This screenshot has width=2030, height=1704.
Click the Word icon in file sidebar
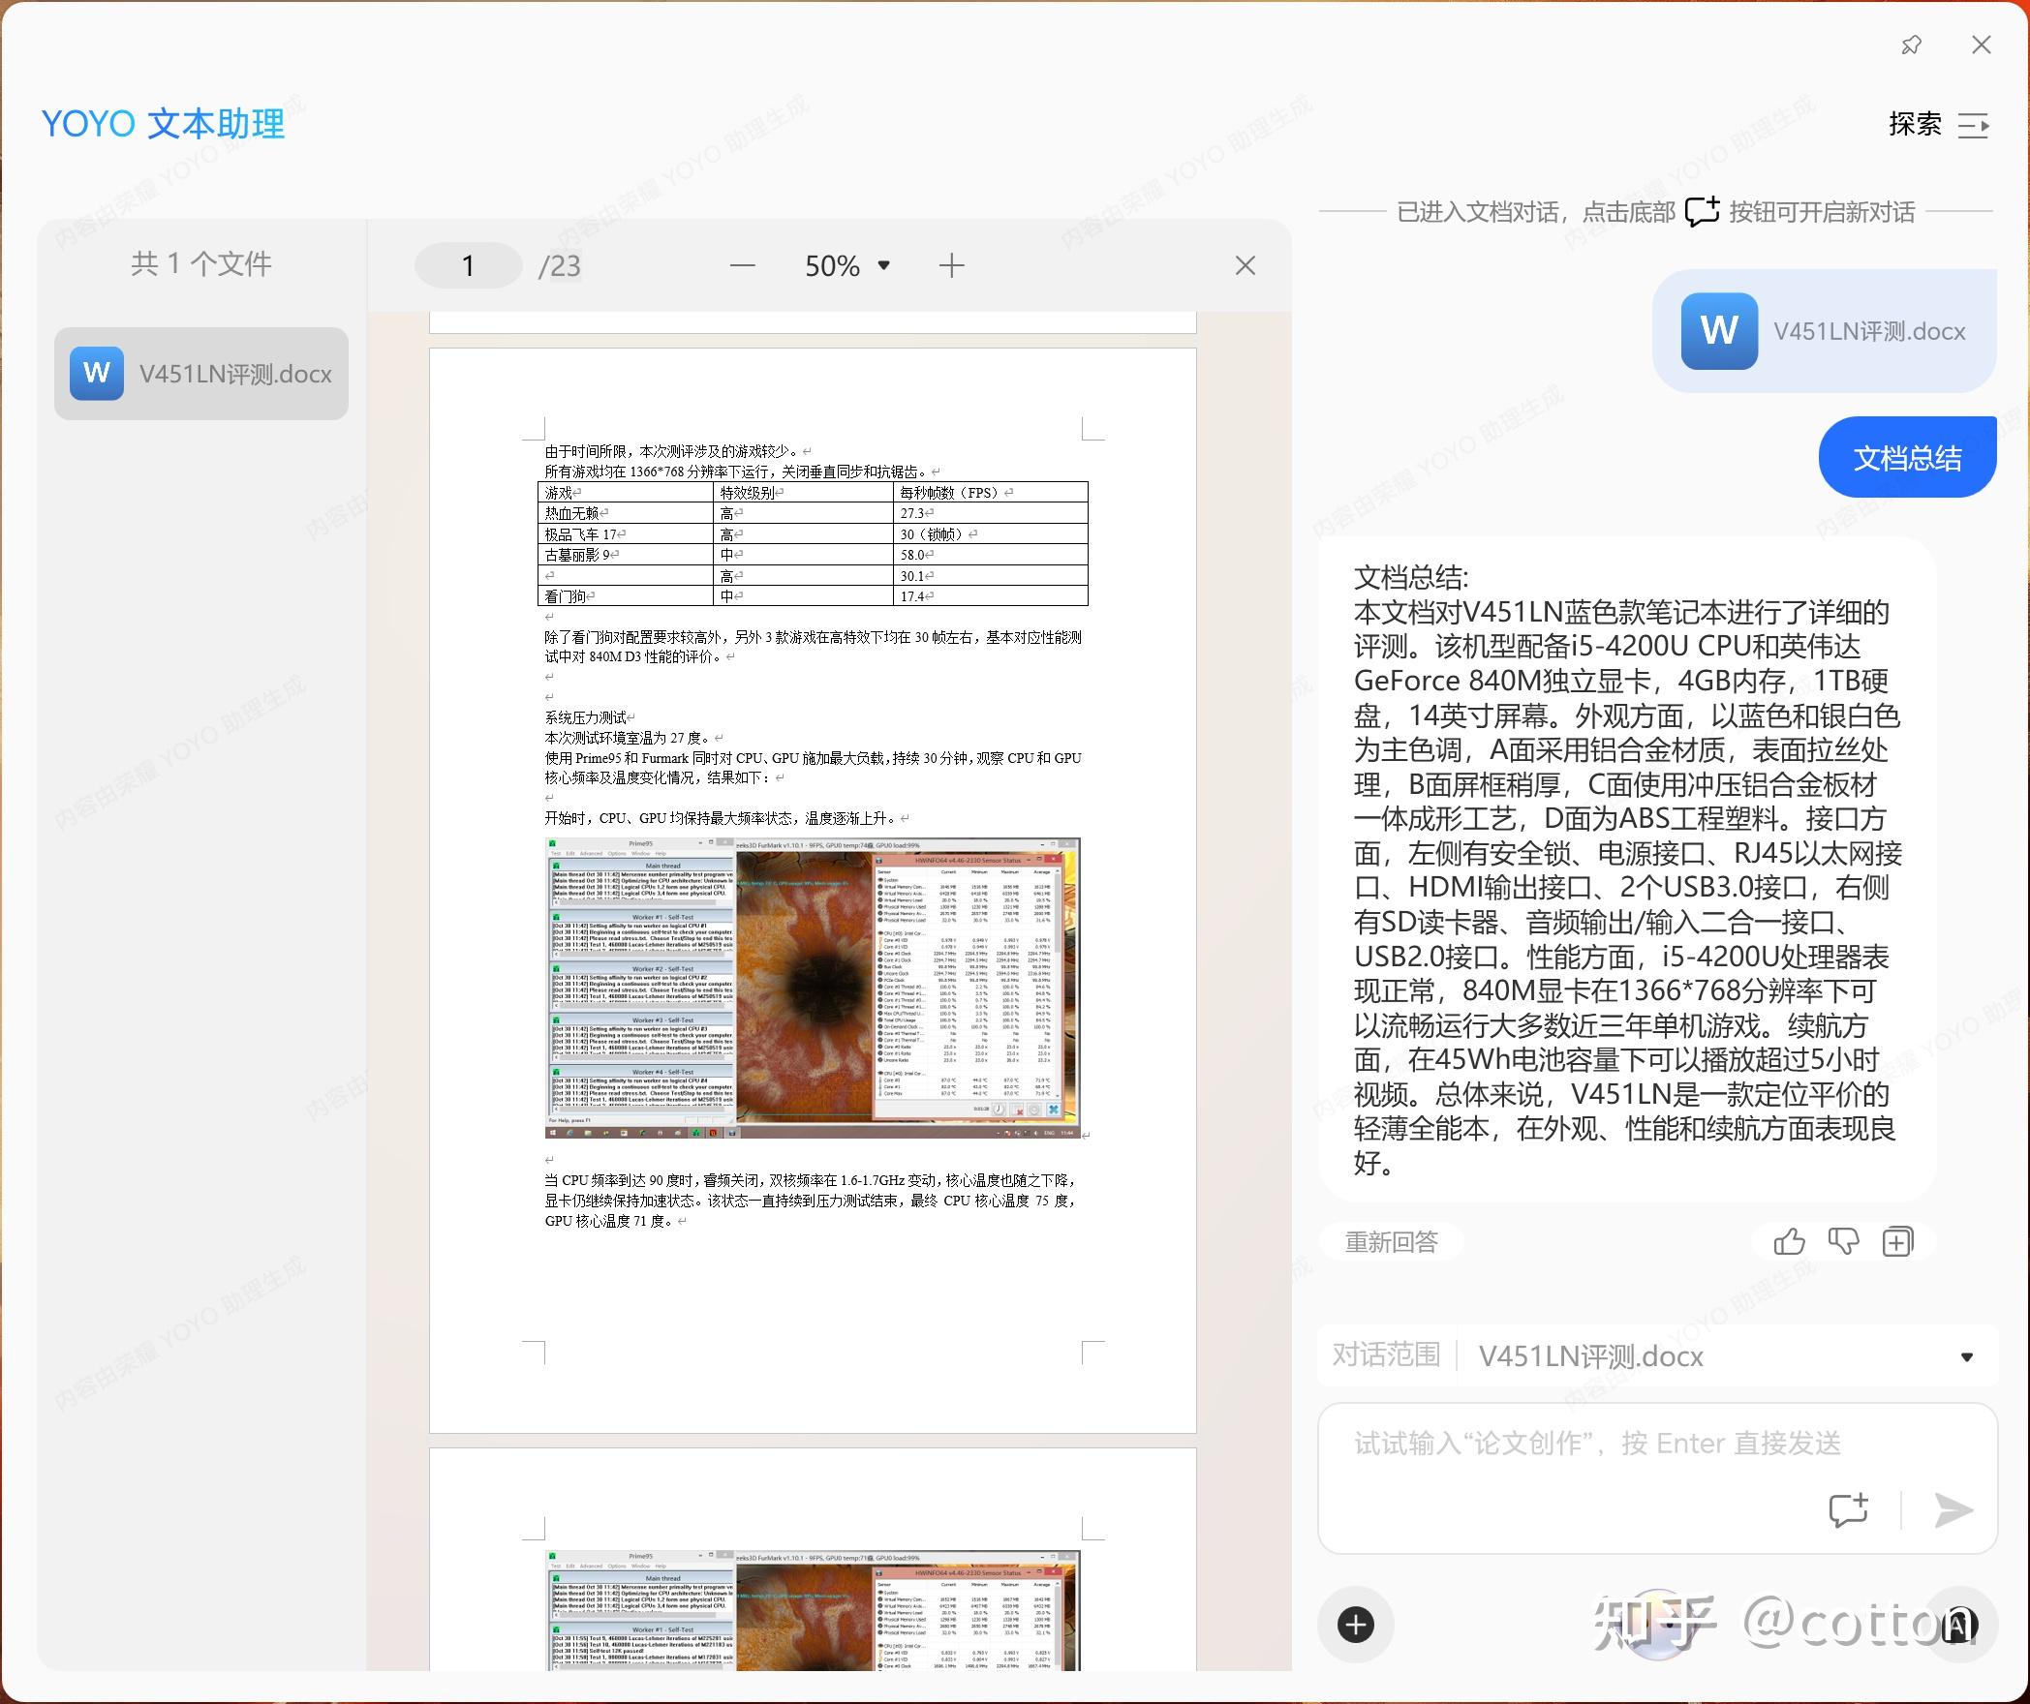[97, 374]
